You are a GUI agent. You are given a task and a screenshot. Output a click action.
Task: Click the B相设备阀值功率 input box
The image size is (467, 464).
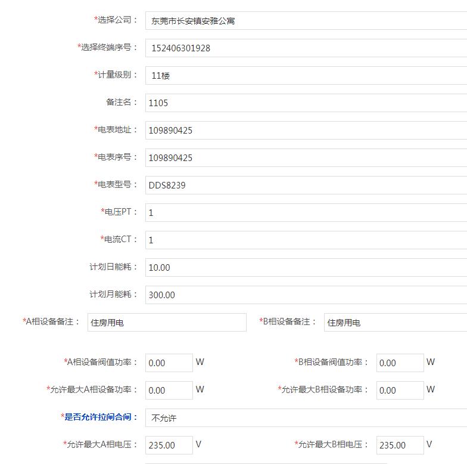pos(400,363)
